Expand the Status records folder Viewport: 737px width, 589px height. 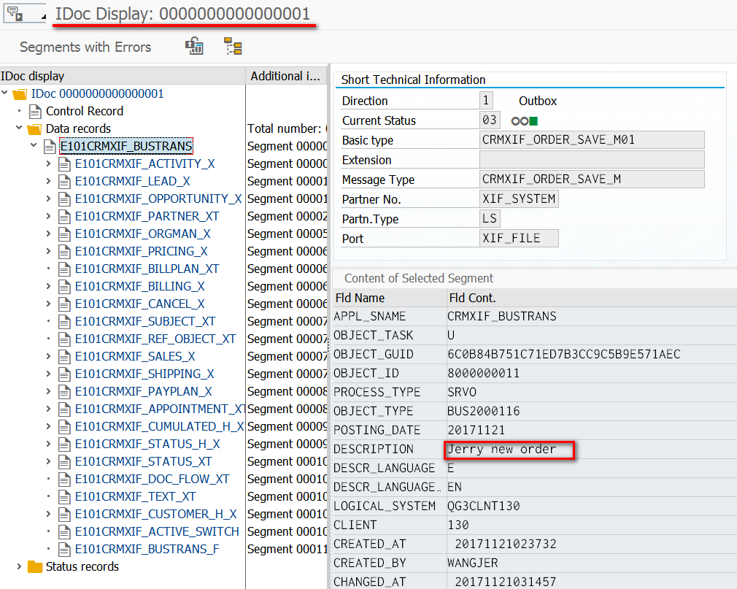pyautogui.click(x=19, y=566)
